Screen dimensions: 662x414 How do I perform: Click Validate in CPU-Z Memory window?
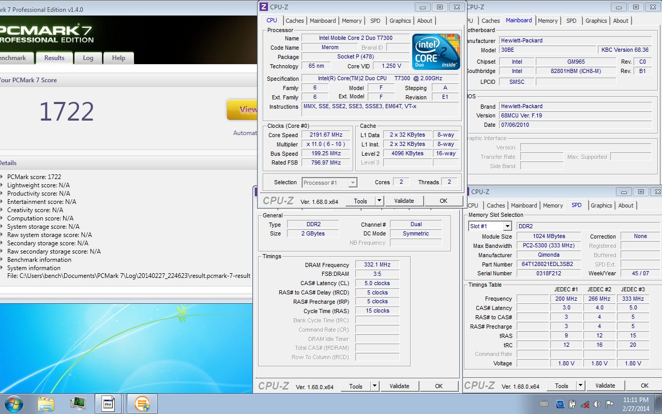point(399,386)
